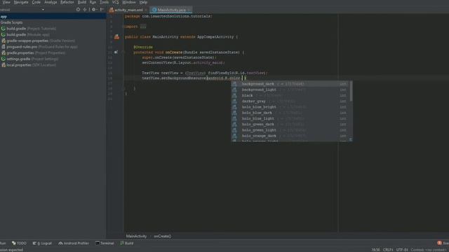Open the project panel settings gear

pyautogui.click(x=93, y=9)
